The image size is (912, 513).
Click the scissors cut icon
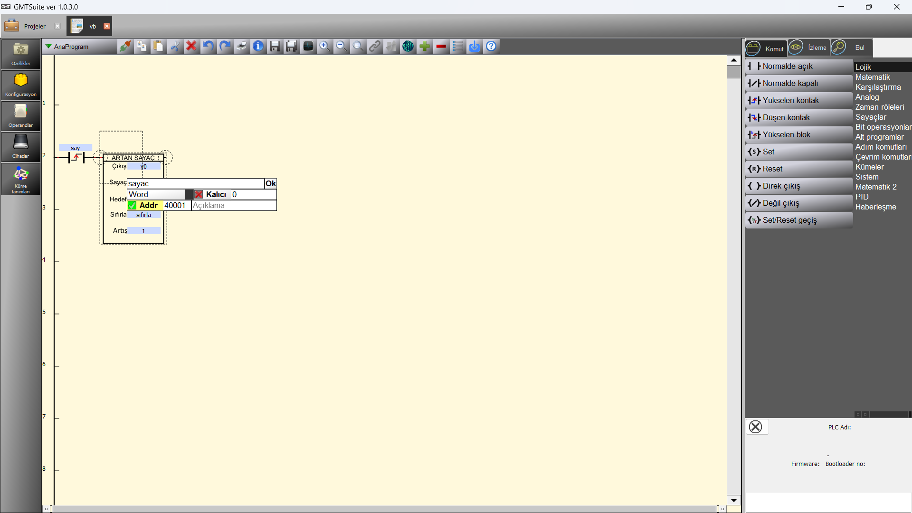click(x=175, y=46)
